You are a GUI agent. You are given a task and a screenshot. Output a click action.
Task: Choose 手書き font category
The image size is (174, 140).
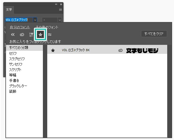coord(13,80)
